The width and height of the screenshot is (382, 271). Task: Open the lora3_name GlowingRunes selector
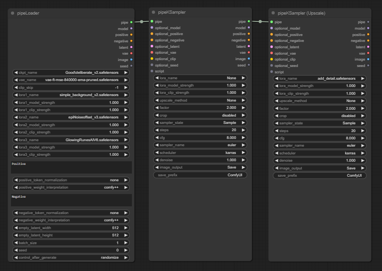point(71,140)
